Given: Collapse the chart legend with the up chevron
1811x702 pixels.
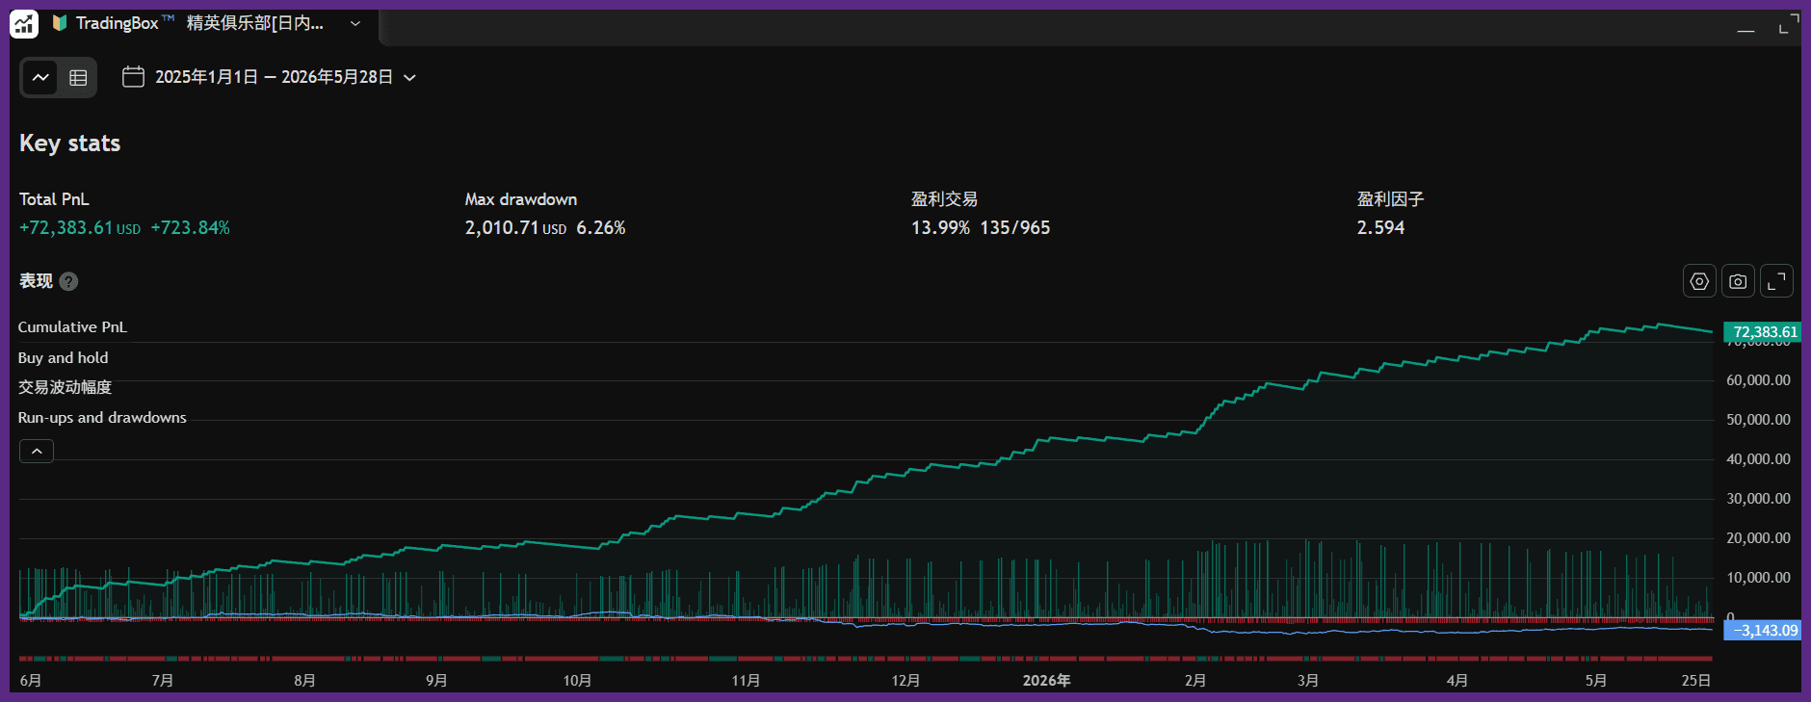Looking at the screenshot, I should [37, 451].
